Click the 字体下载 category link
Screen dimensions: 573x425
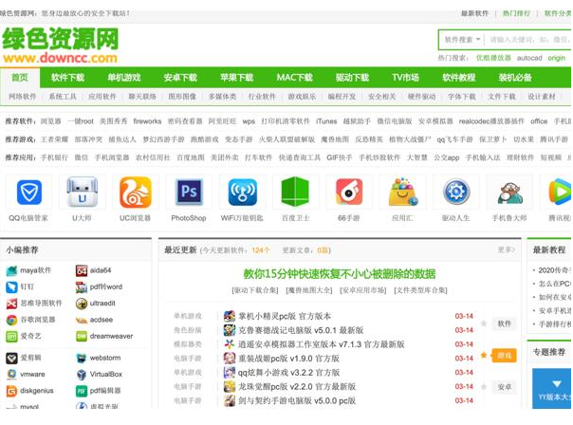tap(462, 97)
